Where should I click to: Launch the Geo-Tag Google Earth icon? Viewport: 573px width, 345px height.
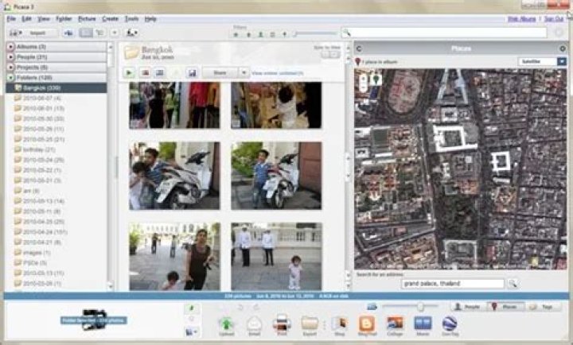tap(450, 324)
